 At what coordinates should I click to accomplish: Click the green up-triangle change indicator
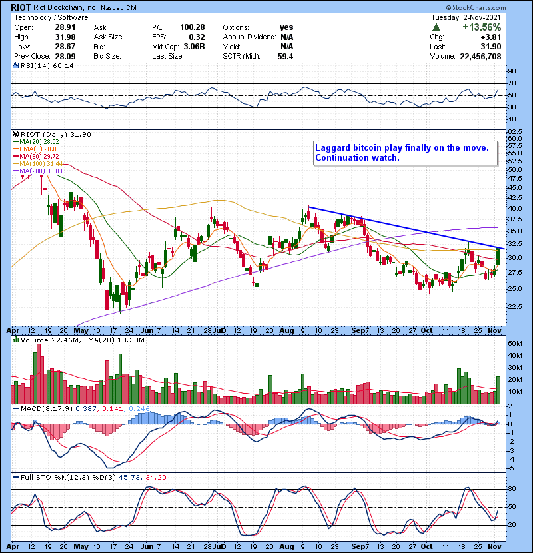tap(436, 27)
